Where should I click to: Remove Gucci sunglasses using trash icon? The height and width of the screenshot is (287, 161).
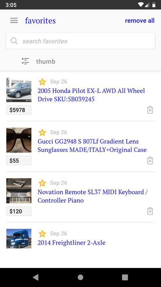click(150, 160)
